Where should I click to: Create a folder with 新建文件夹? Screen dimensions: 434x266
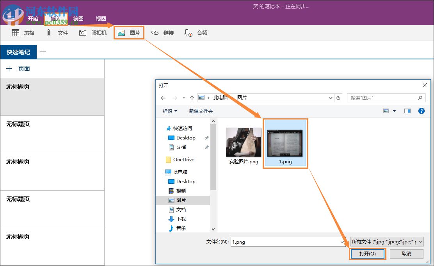pos(200,111)
